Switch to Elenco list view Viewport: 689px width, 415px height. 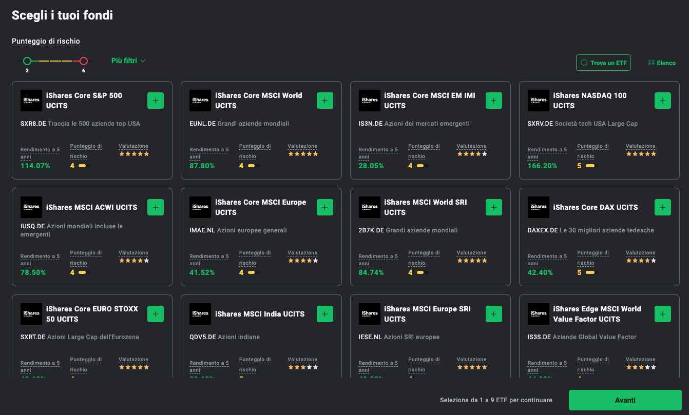click(x=662, y=63)
